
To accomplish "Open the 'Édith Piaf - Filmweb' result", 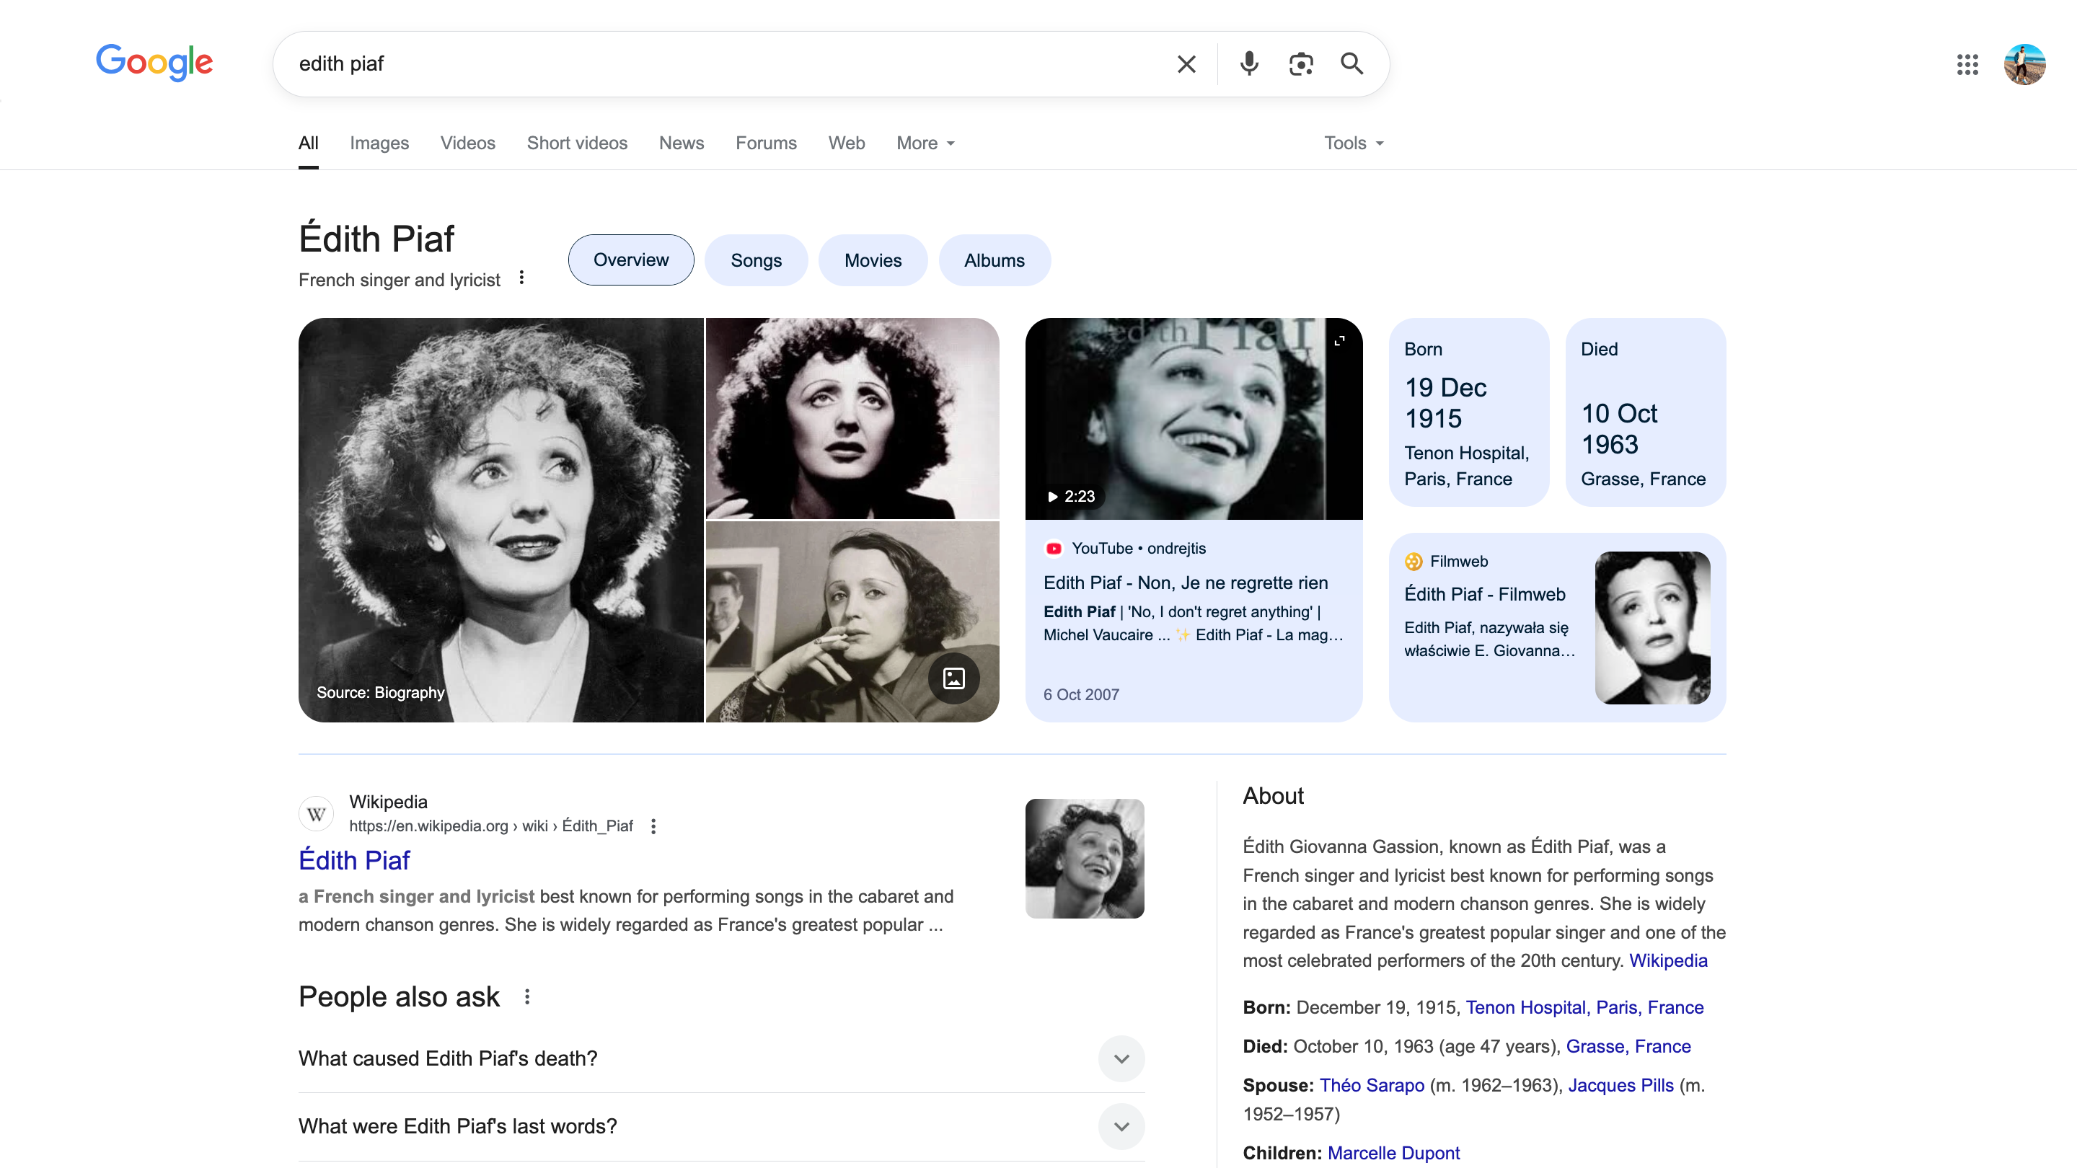I will (1484, 594).
